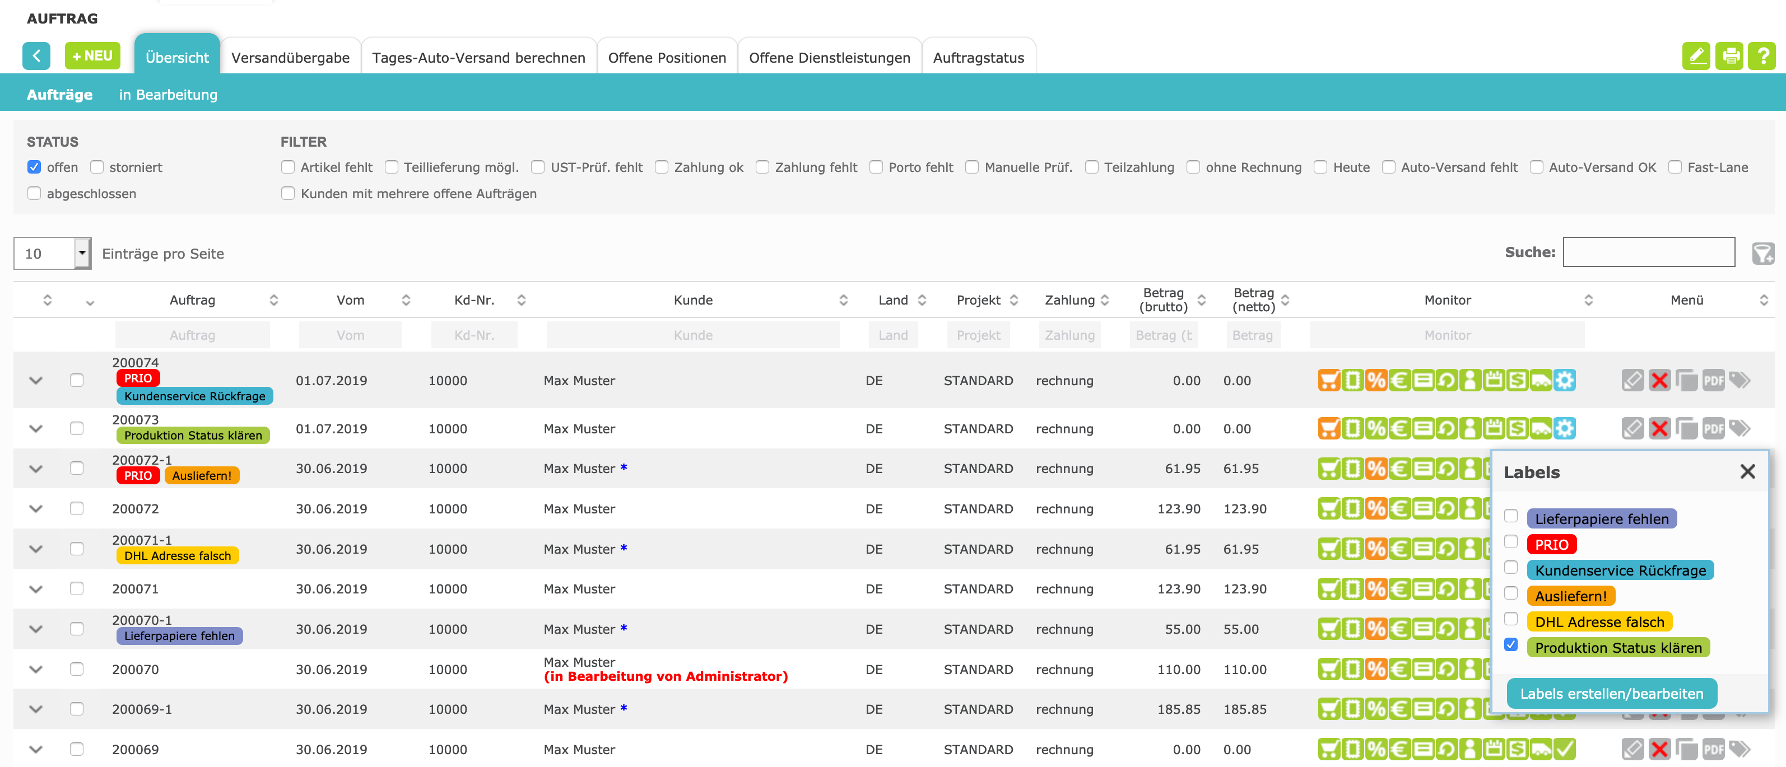Expand the row details for order 200070
Image resolution: width=1786 pixels, height=767 pixels.
(x=36, y=670)
